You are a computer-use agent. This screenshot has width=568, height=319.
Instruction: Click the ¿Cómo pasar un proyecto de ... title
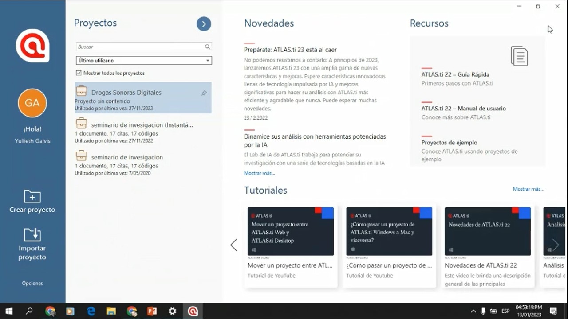point(389,265)
